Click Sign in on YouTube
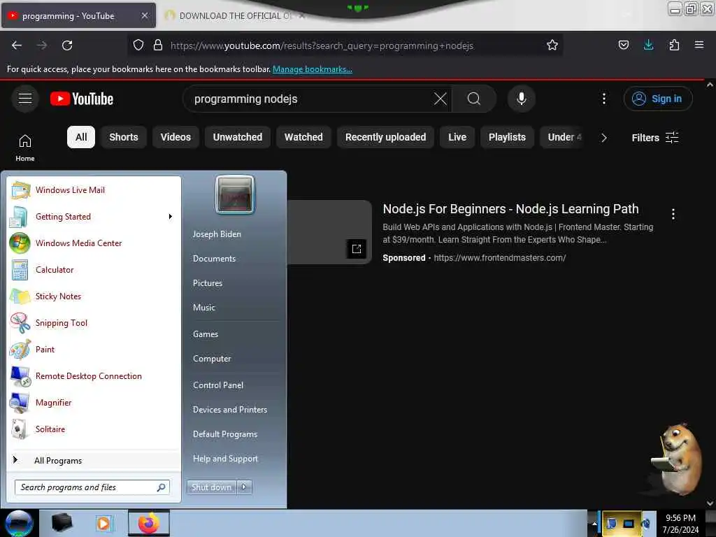Screen dimensions: 716x537 pos(658,99)
